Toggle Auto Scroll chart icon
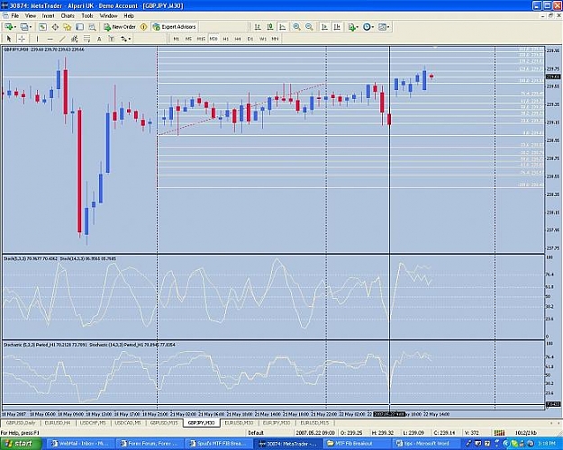563x450 pixels. 324,27
